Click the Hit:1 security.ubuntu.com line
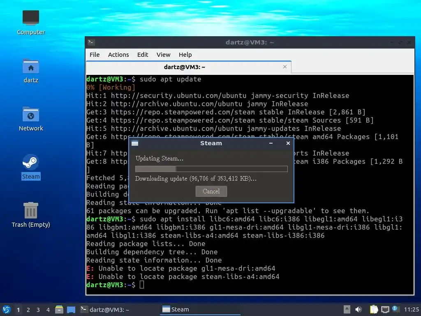This screenshot has height=316, width=421. (x=218, y=95)
